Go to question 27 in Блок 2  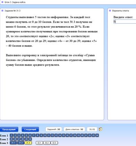[x=19, y=139]
